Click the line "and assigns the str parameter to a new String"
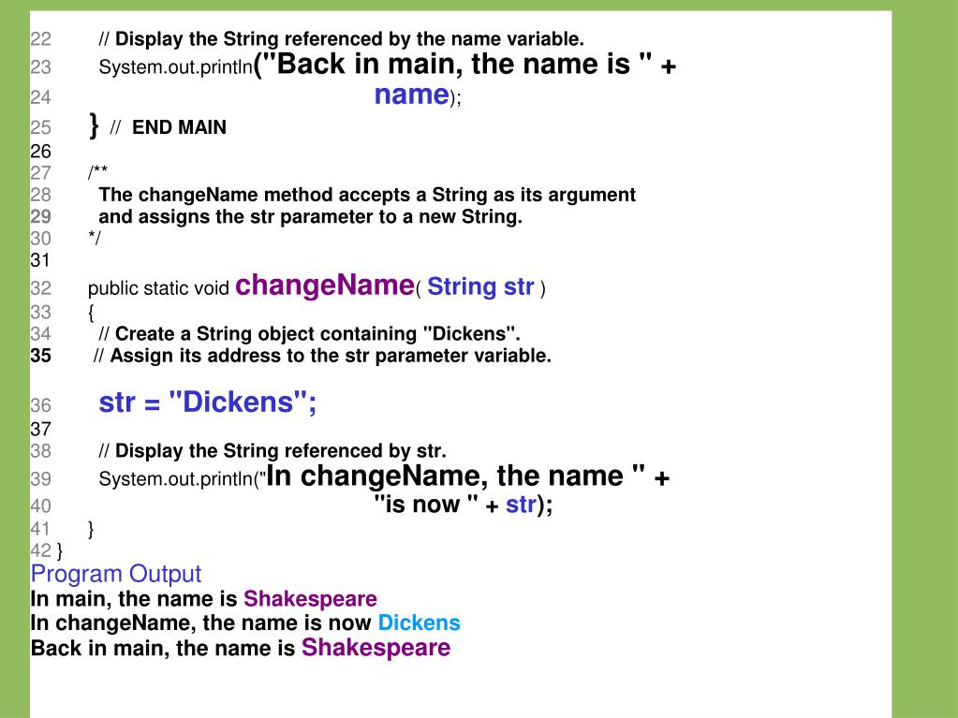Viewport: 958px width, 718px height. 310,217
